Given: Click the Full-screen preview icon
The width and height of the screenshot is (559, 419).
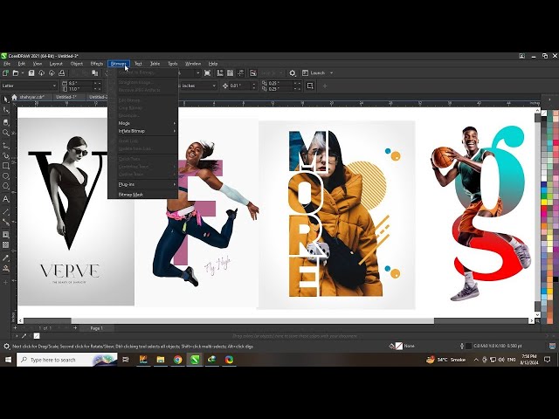Looking at the screenshot, I should click(207, 73).
